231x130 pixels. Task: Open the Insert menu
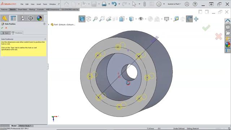(39, 4)
